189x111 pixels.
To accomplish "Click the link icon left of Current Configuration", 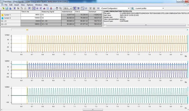I will click(x=98, y=8).
